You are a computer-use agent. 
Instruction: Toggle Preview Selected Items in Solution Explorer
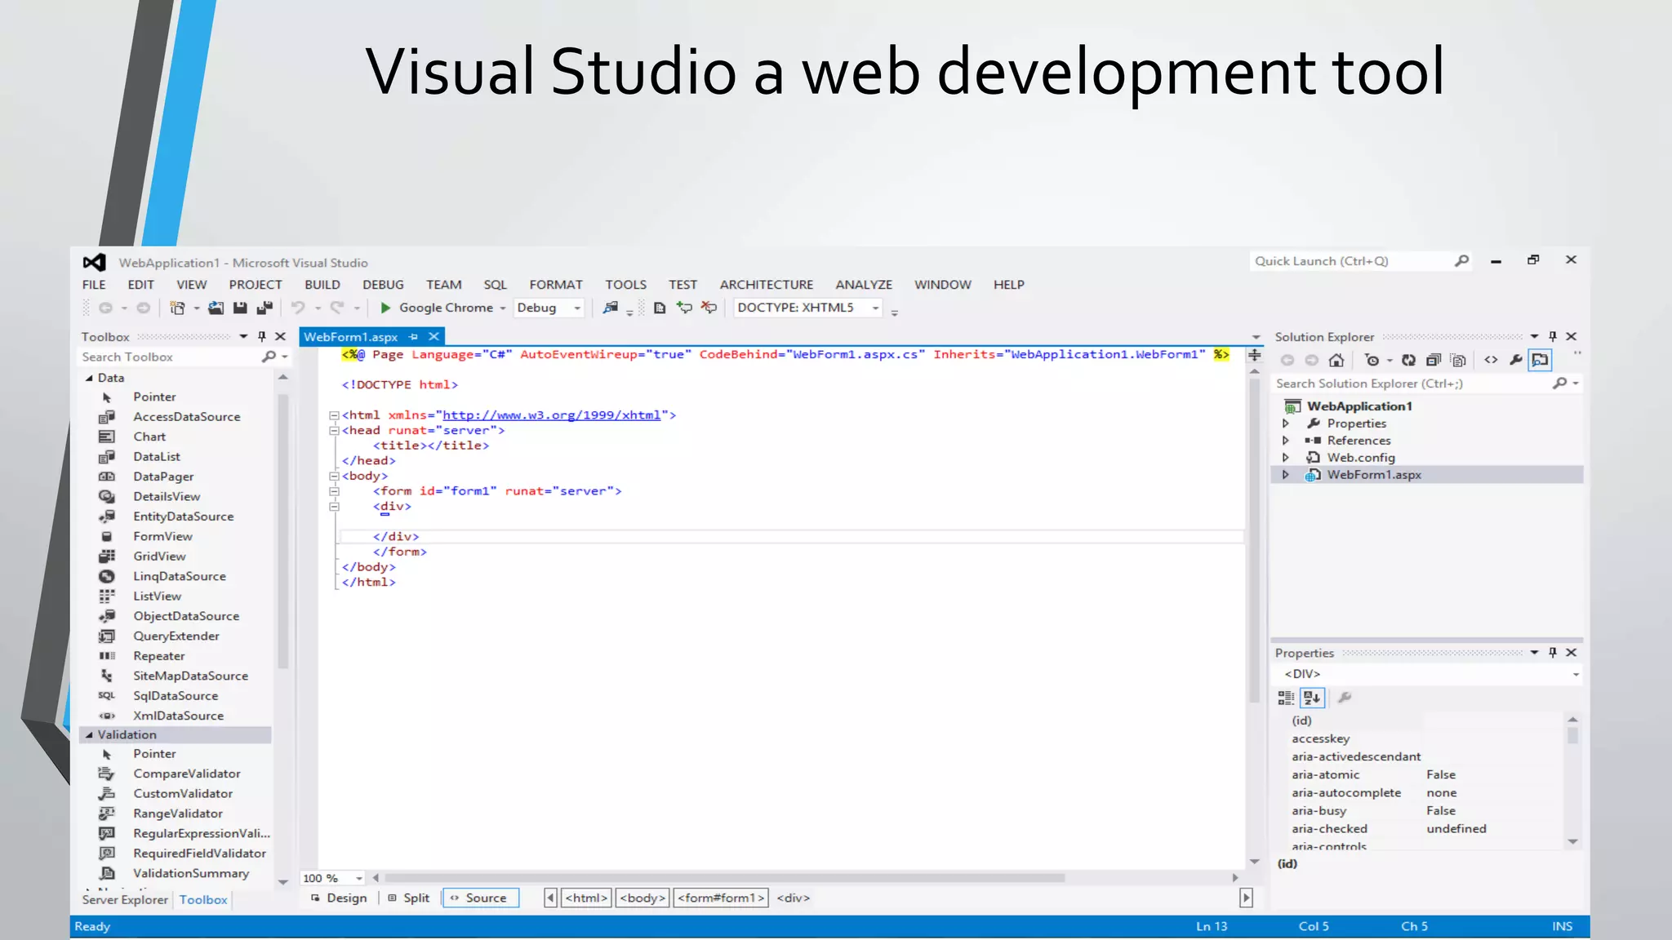tap(1541, 360)
